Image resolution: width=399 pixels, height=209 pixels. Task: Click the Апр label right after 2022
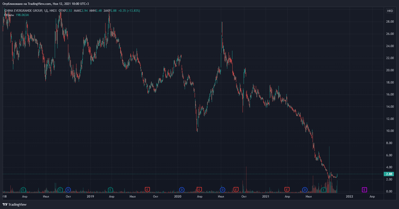coord(372,197)
